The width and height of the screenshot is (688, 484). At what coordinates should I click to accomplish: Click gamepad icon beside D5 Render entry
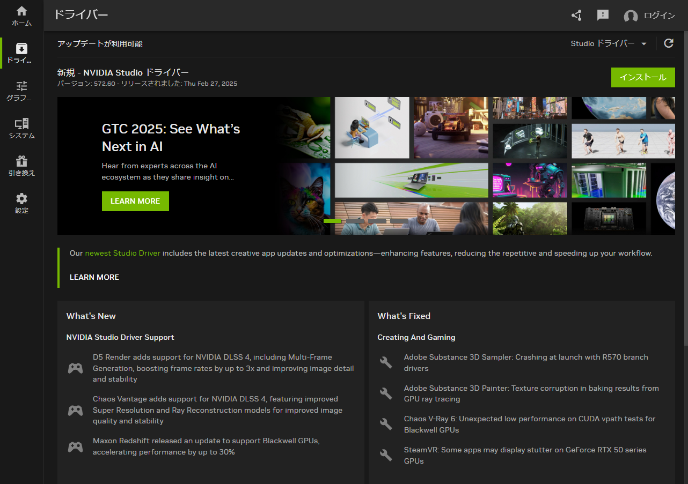coord(75,368)
